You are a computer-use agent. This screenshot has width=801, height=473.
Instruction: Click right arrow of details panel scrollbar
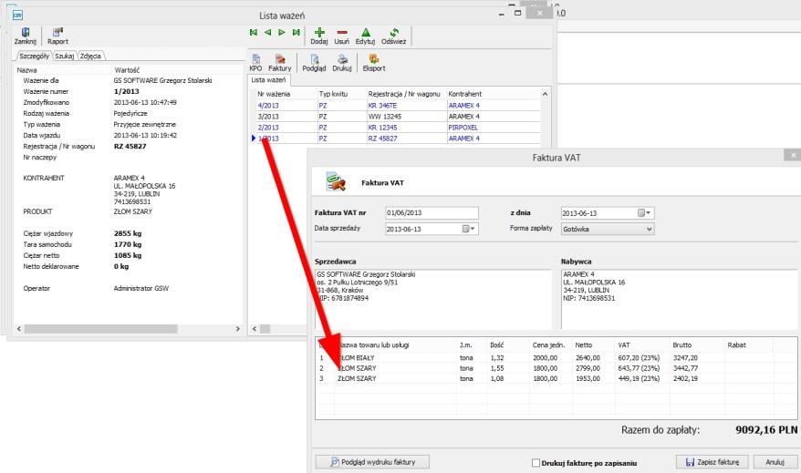pyautogui.click(x=237, y=329)
